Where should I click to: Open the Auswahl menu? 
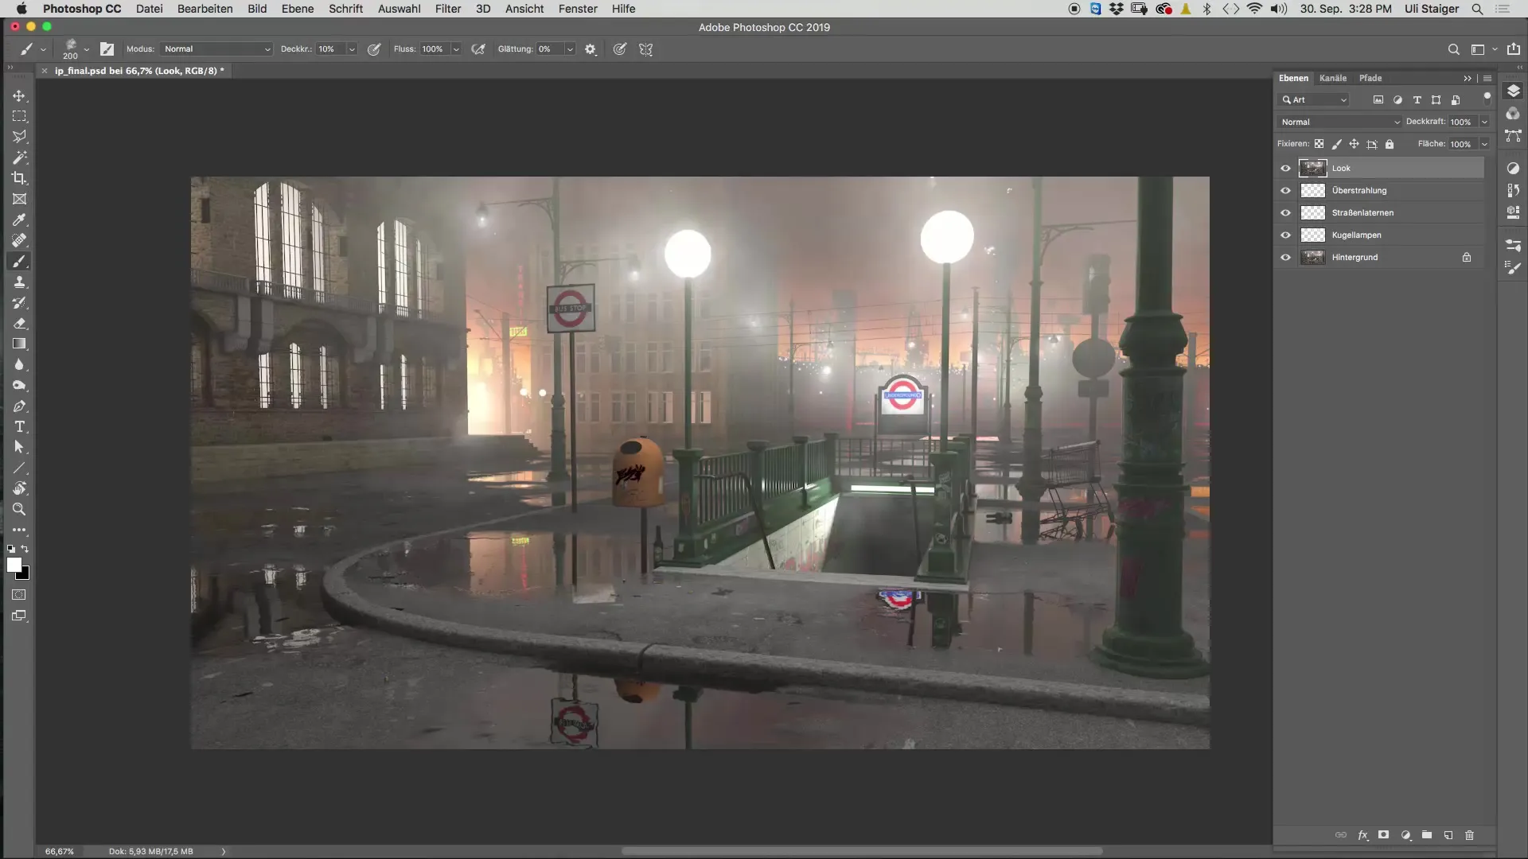[399, 9]
